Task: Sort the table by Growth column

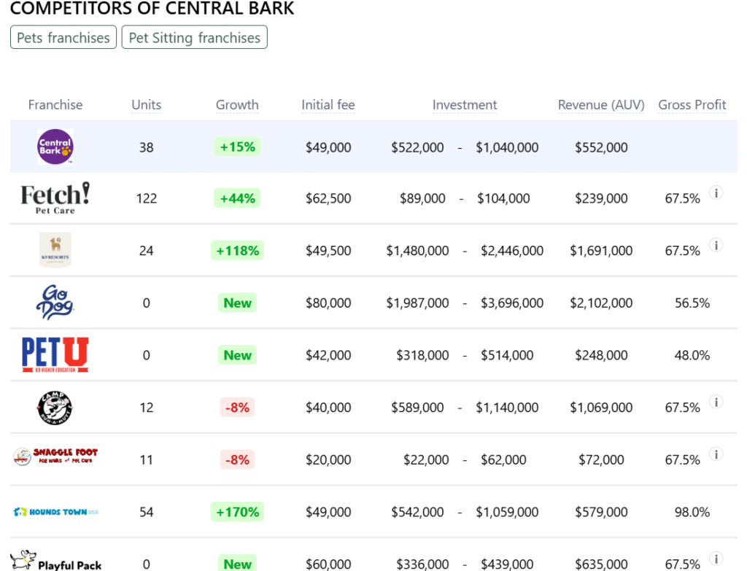Action: tap(237, 105)
